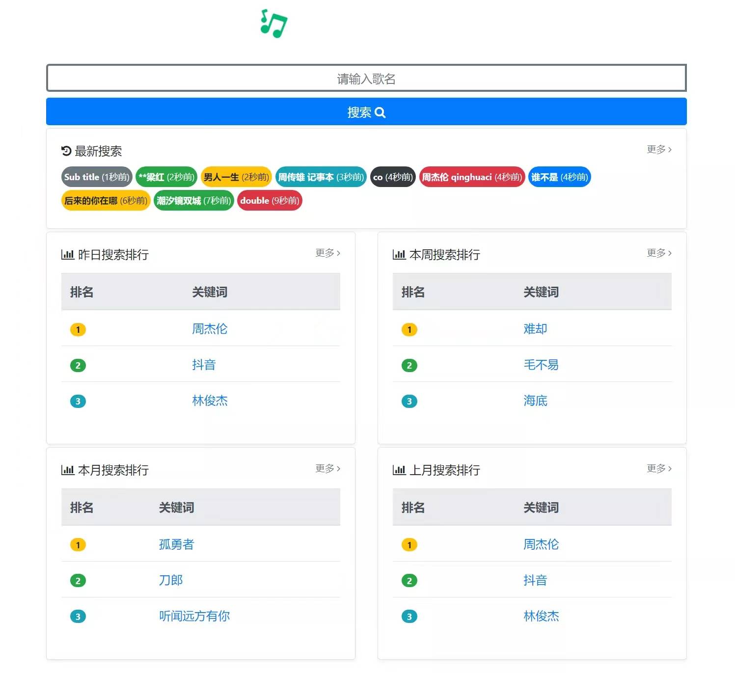Click the chart icon beside 本周搜索排行
The width and height of the screenshot is (735, 673).
399,254
